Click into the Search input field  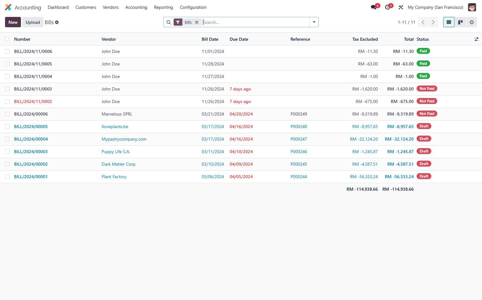click(255, 22)
